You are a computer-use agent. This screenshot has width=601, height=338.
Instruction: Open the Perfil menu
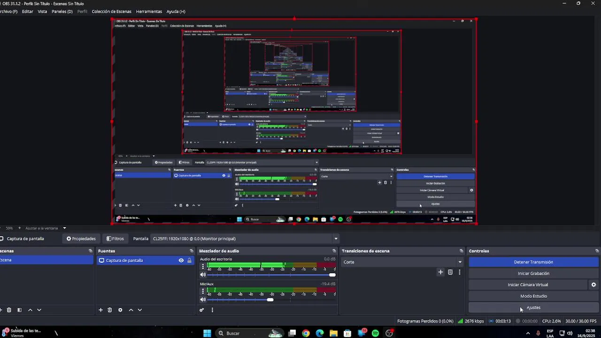[82, 11]
